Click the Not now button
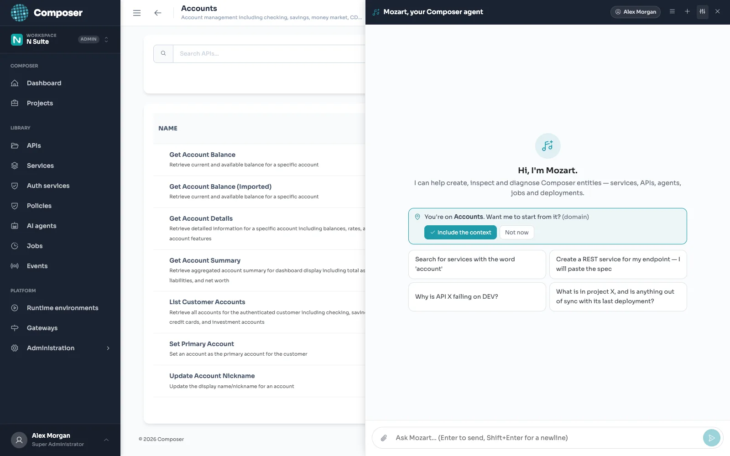The height and width of the screenshot is (456, 730). 516,232
